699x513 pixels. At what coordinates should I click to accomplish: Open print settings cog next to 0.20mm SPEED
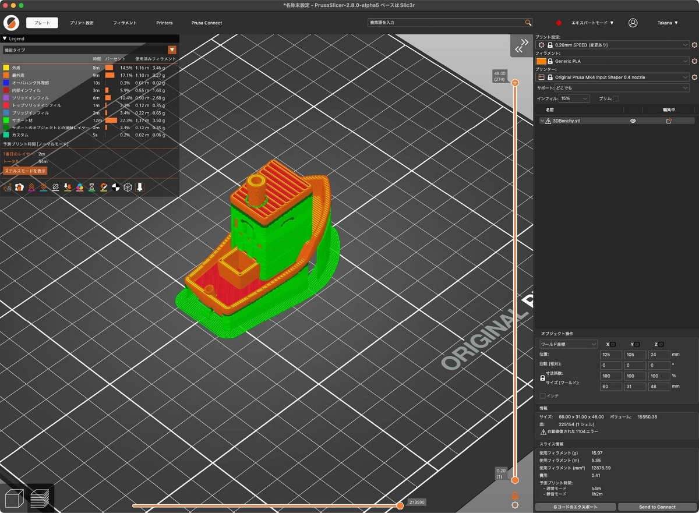694,45
